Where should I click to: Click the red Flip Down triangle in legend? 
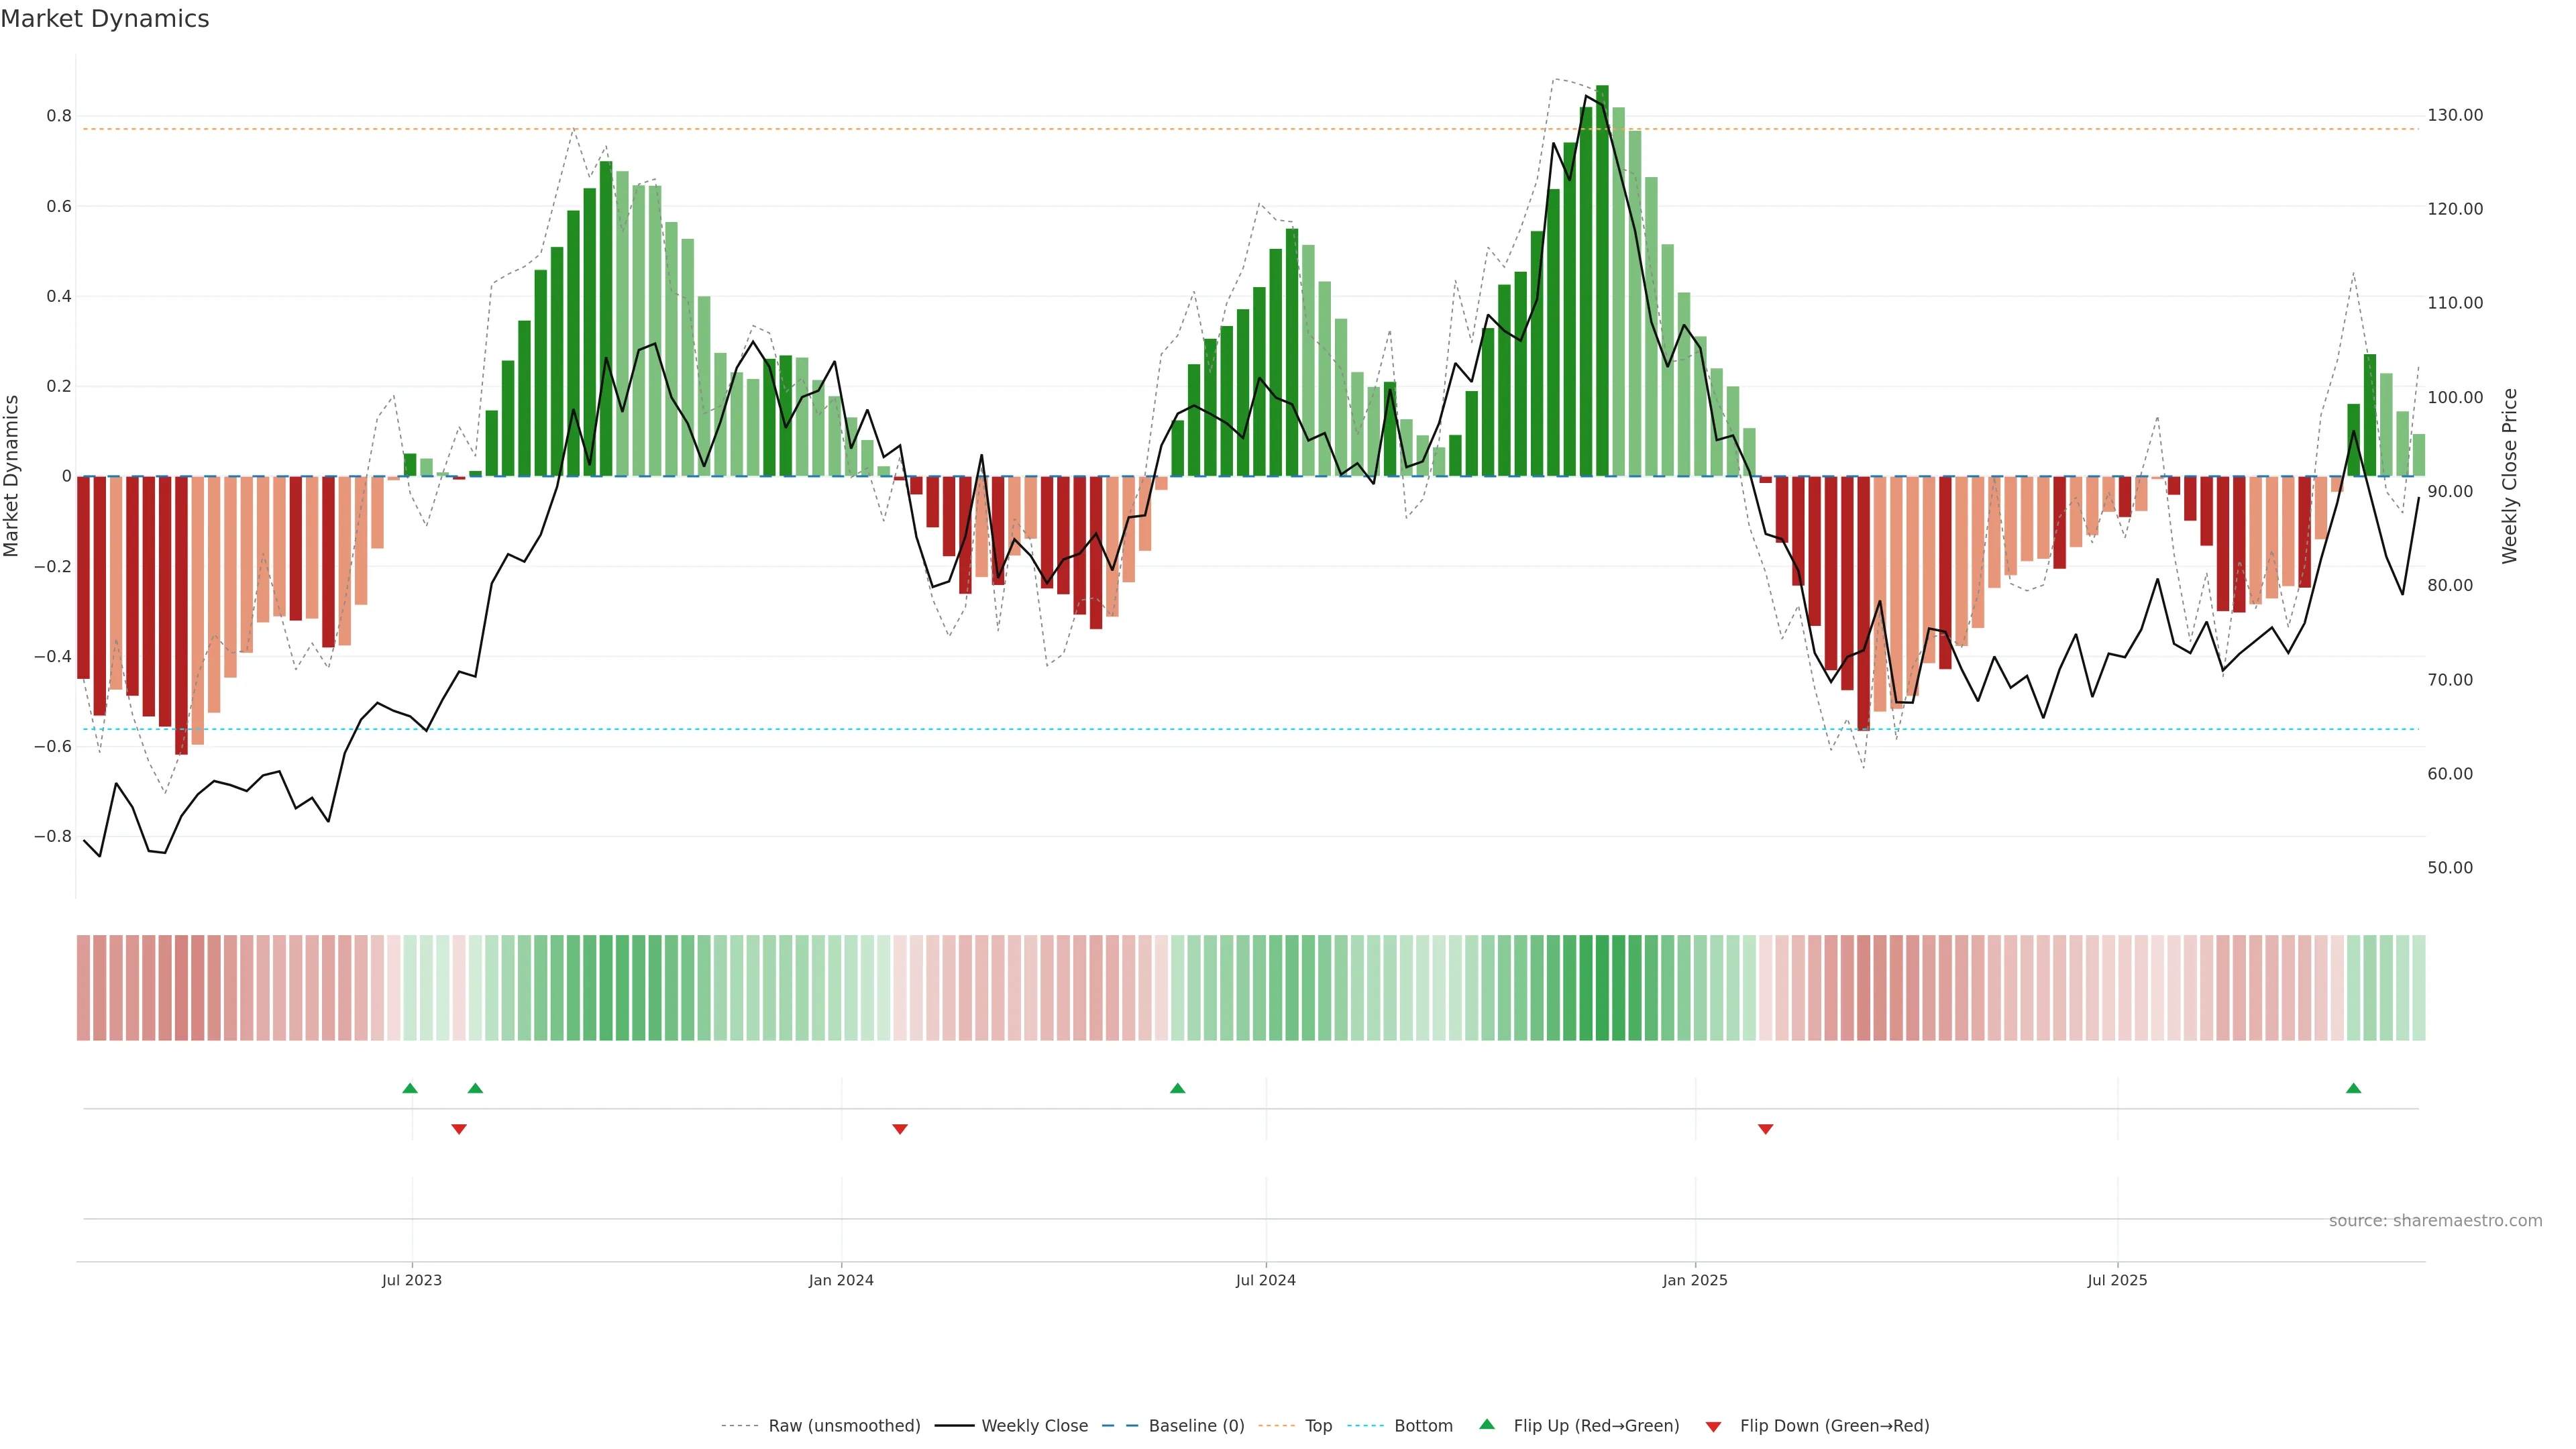tap(1713, 1426)
